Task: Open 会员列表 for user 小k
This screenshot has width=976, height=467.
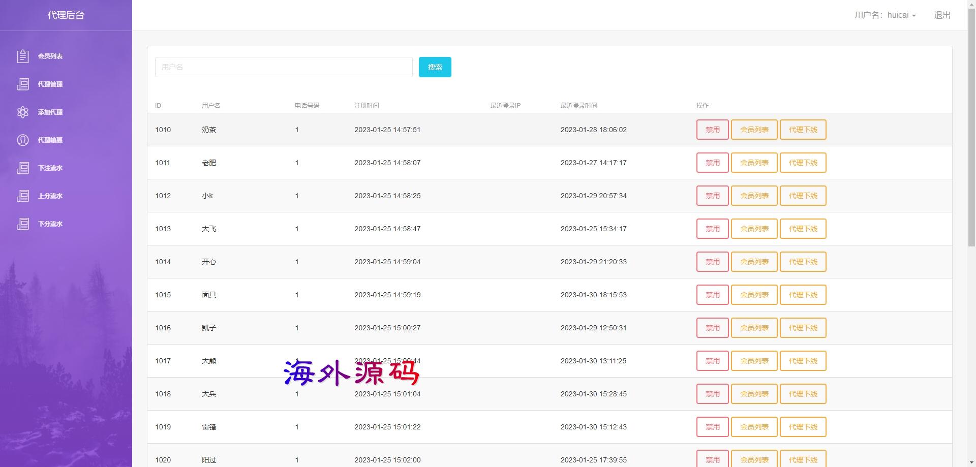Action: pyautogui.click(x=754, y=196)
